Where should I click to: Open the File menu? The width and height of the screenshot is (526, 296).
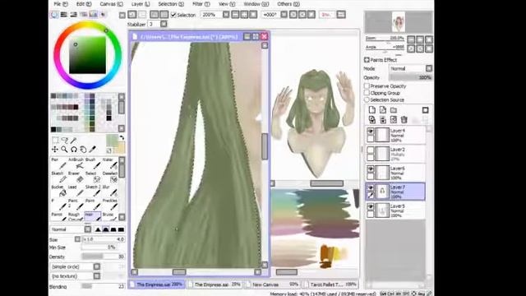pyautogui.click(x=61, y=4)
